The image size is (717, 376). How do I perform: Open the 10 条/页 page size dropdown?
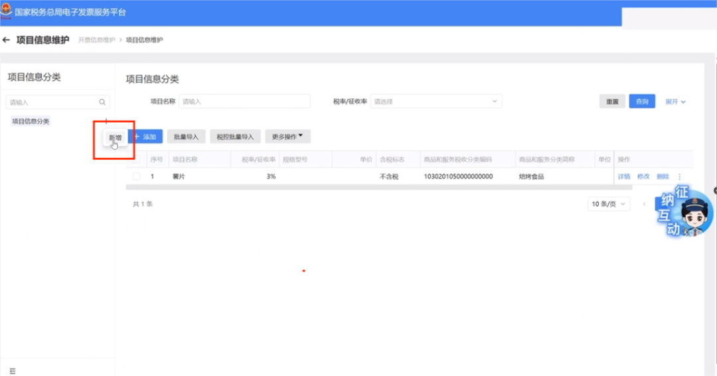click(609, 204)
